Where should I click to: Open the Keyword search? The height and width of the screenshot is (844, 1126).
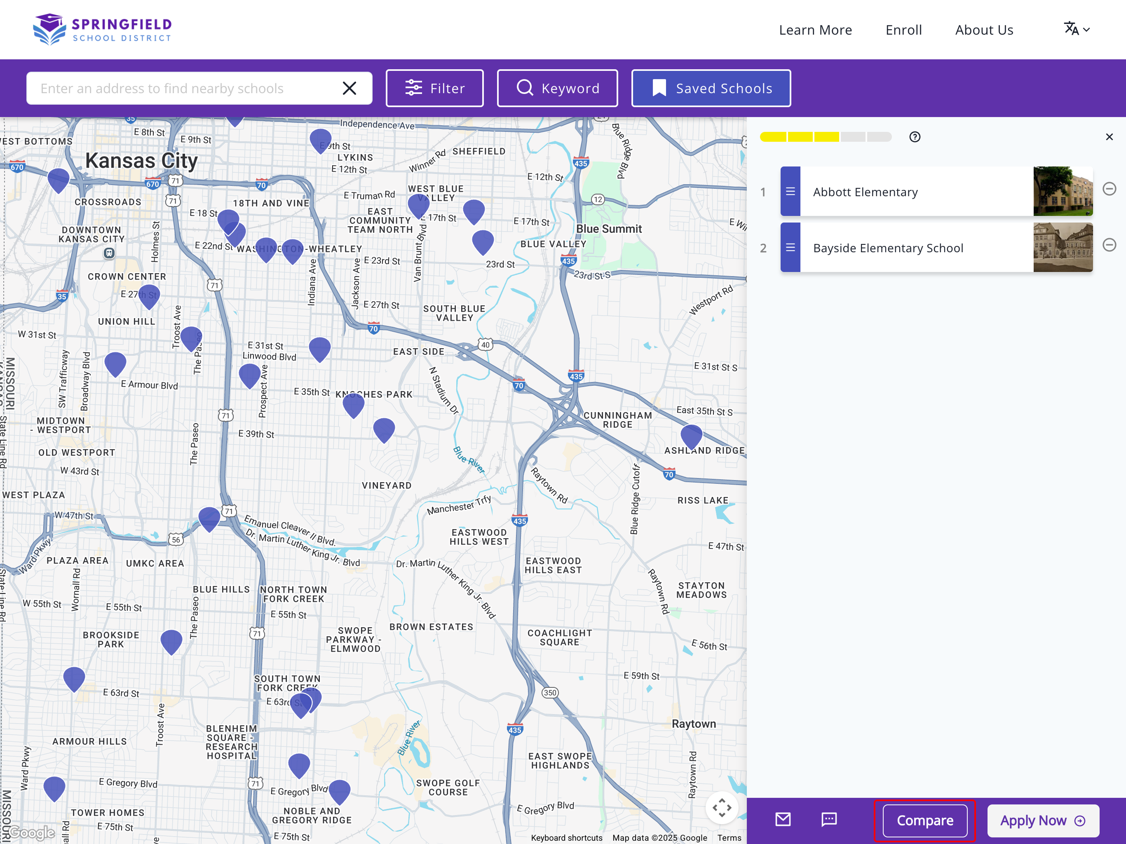pyautogui.click(x=557, y=89)
